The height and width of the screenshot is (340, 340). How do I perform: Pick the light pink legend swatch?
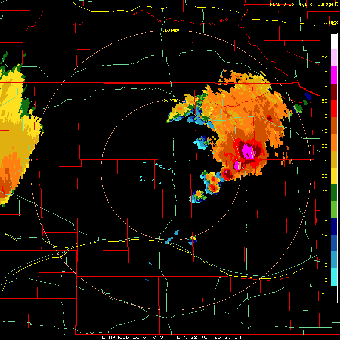tap(334, 58)
